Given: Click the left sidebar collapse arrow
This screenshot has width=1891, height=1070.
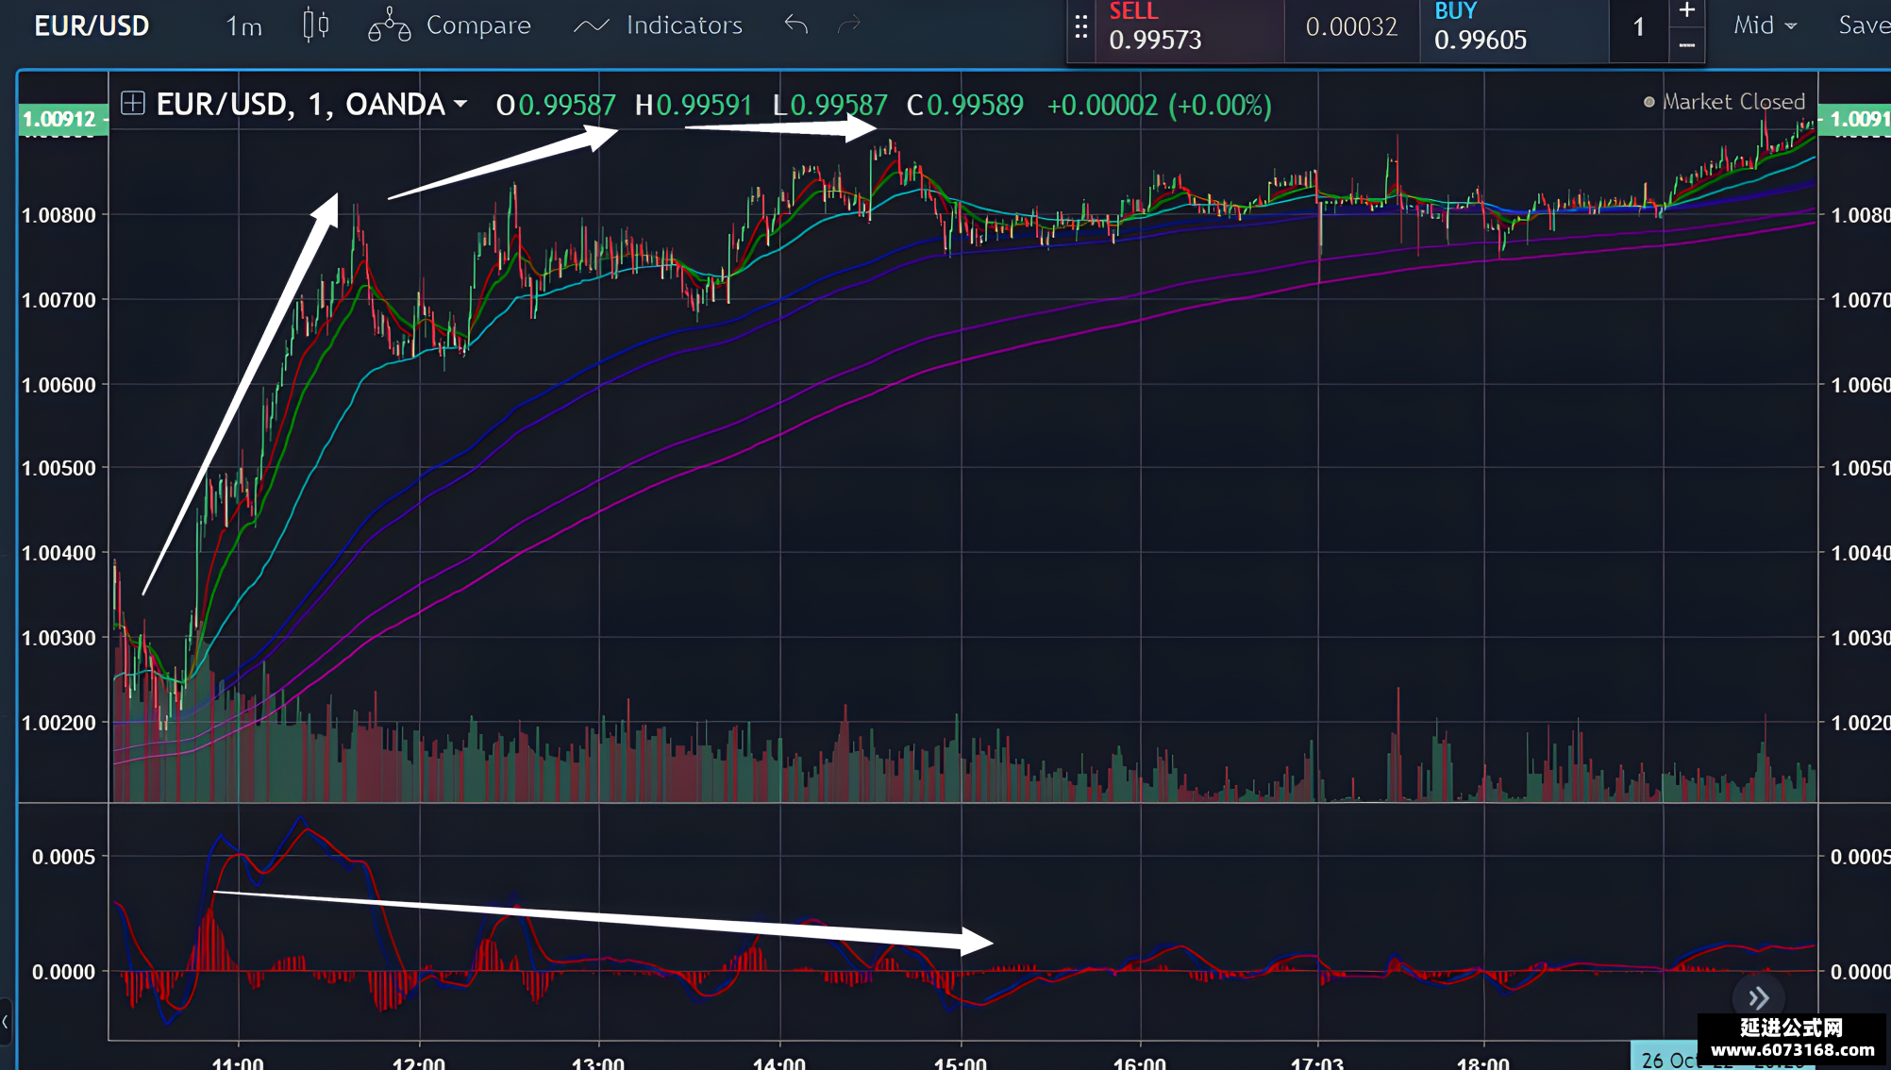Looking at the screenshot, I should [x=6, y=1022].
